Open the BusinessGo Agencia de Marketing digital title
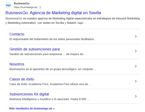Image resolution: width=145 pixels, height=112 pixels. (53, 13)
